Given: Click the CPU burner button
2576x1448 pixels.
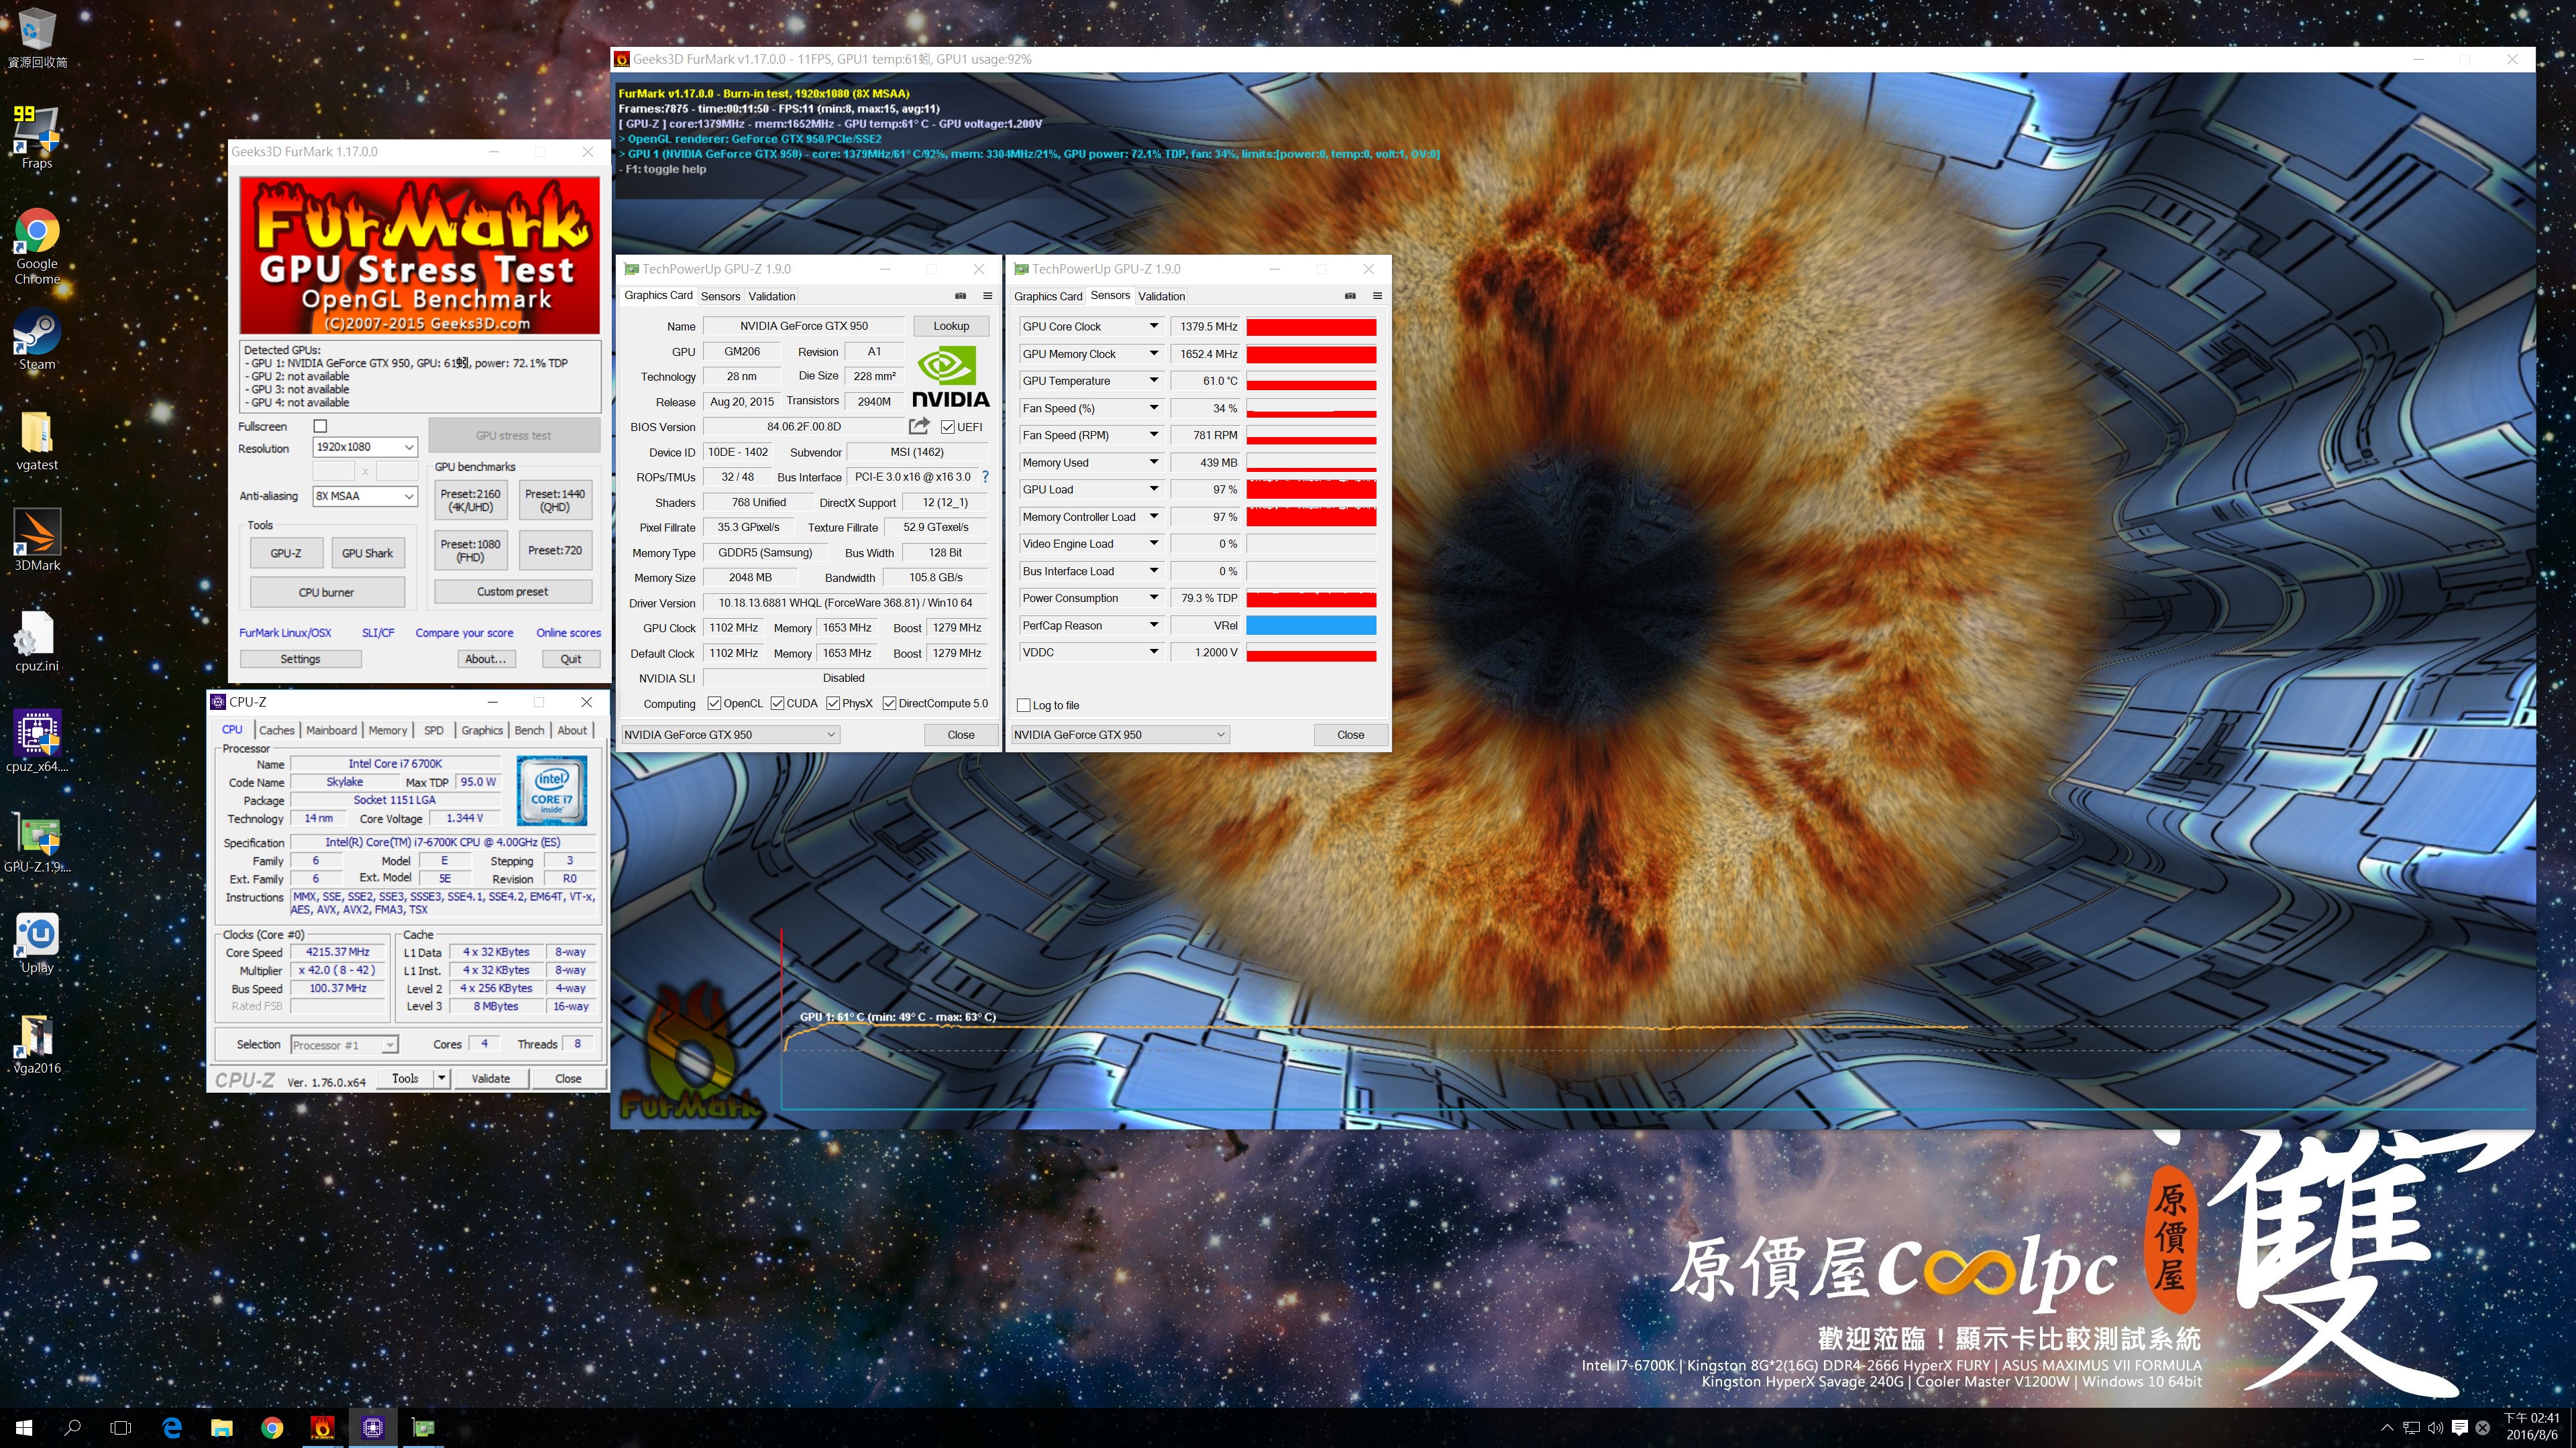Looking at the screenshot, I should click(326, 593).
